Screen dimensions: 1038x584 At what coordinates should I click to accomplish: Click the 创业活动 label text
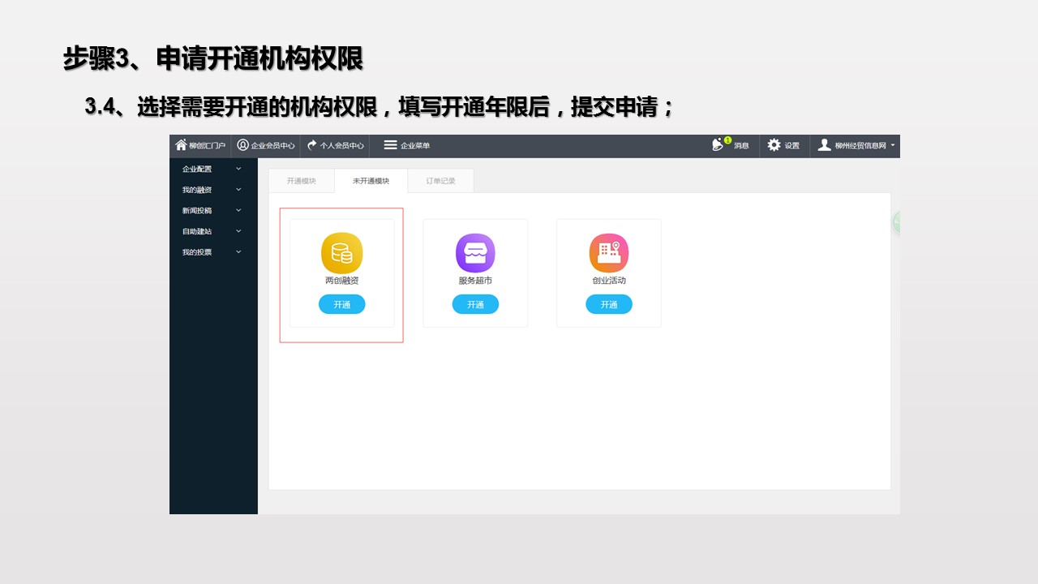click(609, 281)
